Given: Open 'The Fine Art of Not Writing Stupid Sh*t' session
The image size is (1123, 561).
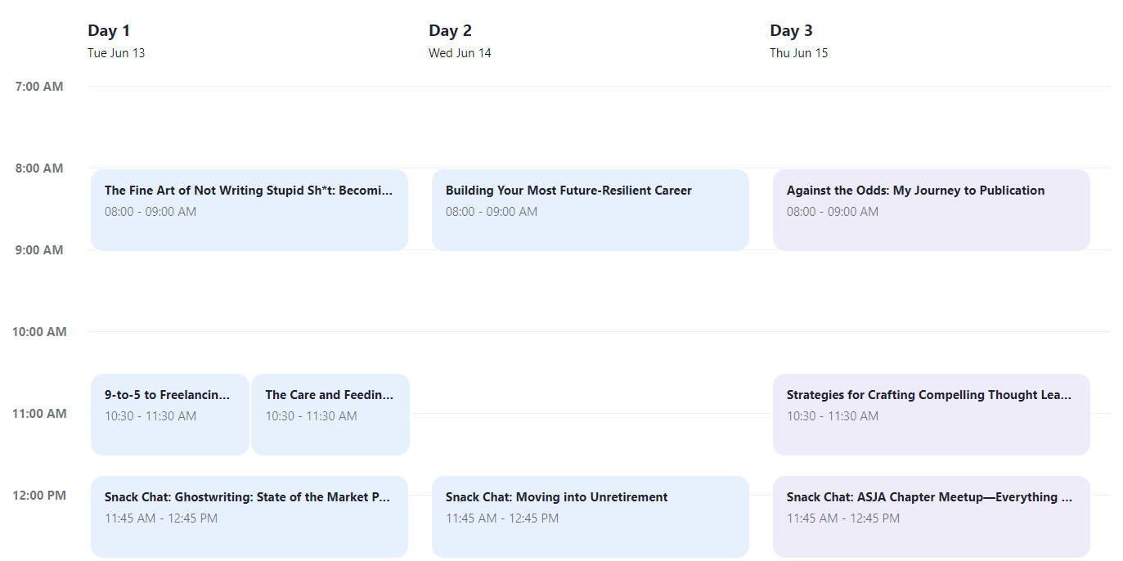Looking at the screenshot, I should [x=249, y=209].
